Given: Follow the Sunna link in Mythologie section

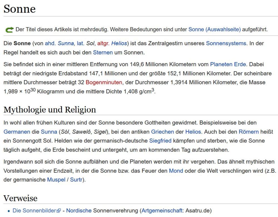Looking at the screenshot, I should coord(49,132).
